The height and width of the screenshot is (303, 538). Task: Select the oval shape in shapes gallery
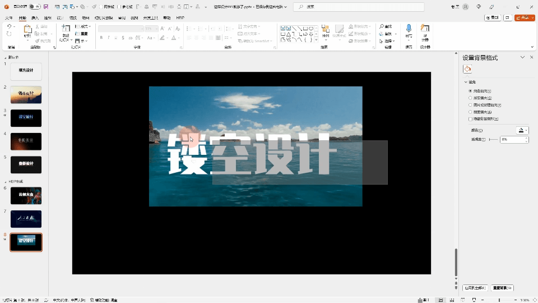point(311,29)
